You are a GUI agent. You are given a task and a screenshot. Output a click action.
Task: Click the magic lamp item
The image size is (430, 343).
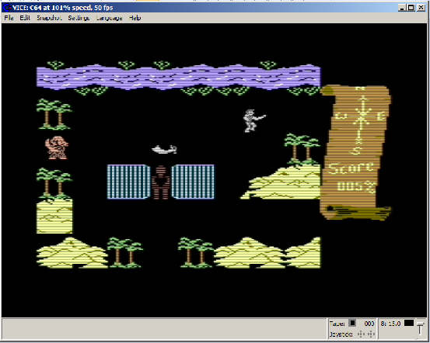164,149
